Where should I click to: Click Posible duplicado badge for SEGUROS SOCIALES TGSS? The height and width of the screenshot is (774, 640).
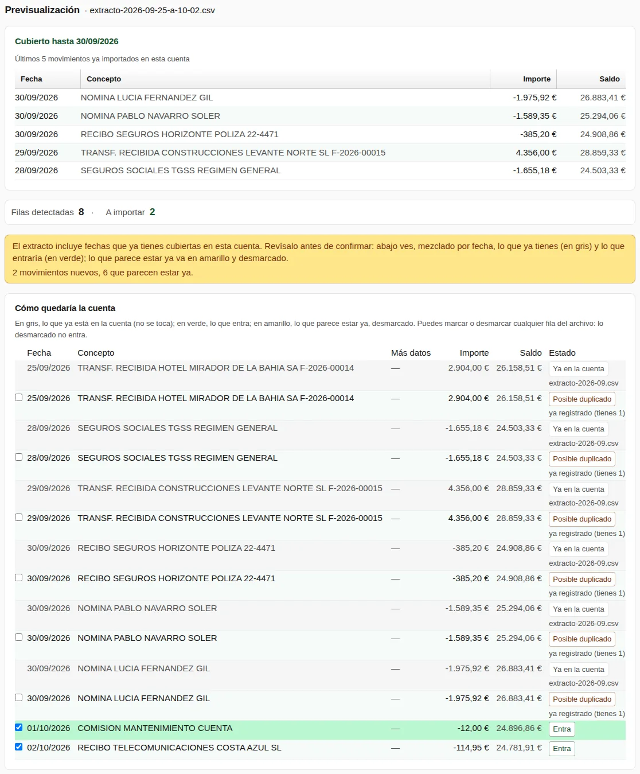[x=582, y=459]
